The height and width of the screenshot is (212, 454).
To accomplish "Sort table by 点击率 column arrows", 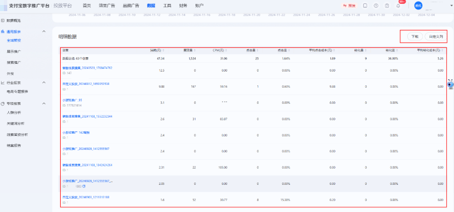I will 289,51.
